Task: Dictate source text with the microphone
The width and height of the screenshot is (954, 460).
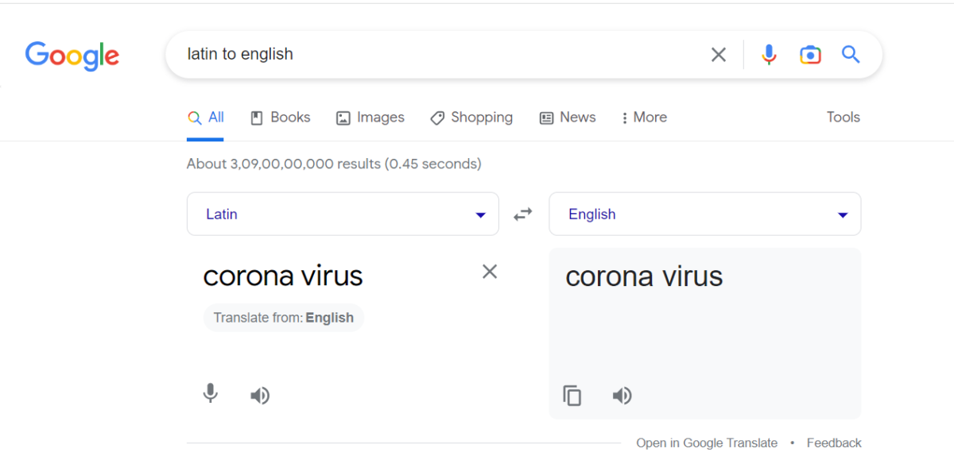Action: pyautogui.click(x=211, y=394)
